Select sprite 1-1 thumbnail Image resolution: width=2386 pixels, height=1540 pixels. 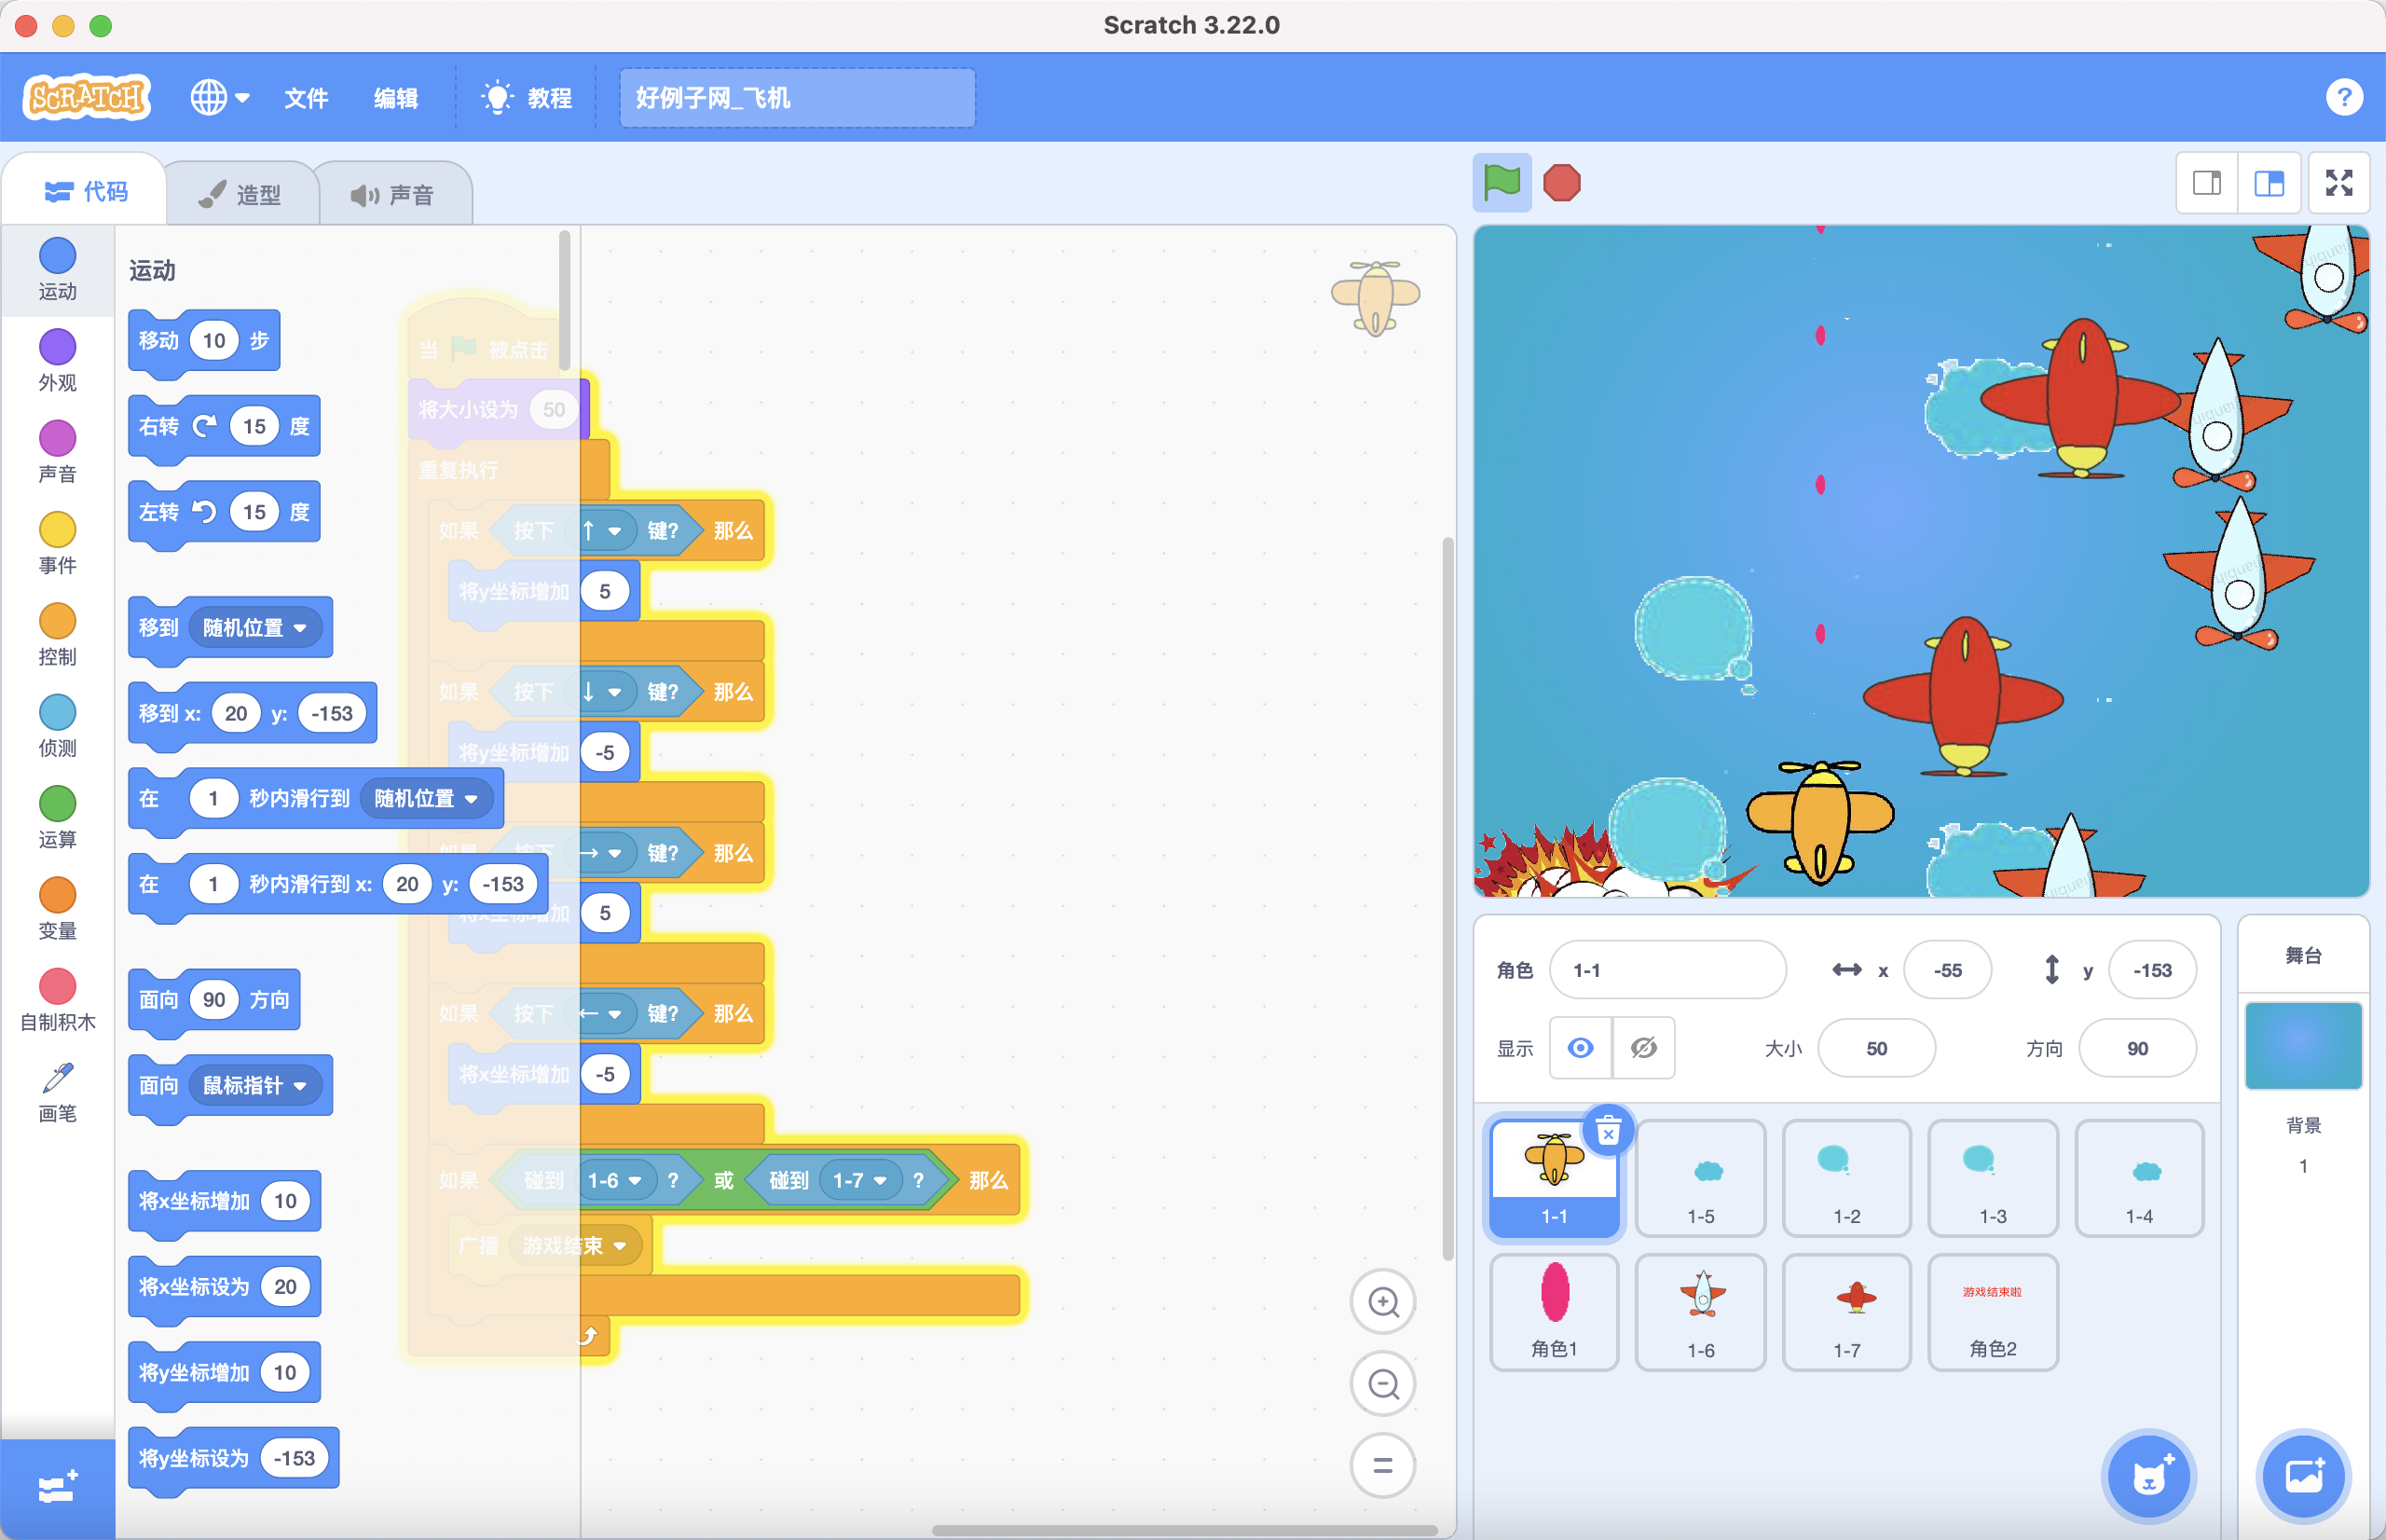point(1554,1177)
